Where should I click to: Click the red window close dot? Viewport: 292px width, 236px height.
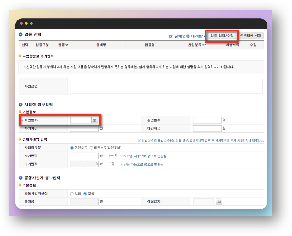(21, 23)
